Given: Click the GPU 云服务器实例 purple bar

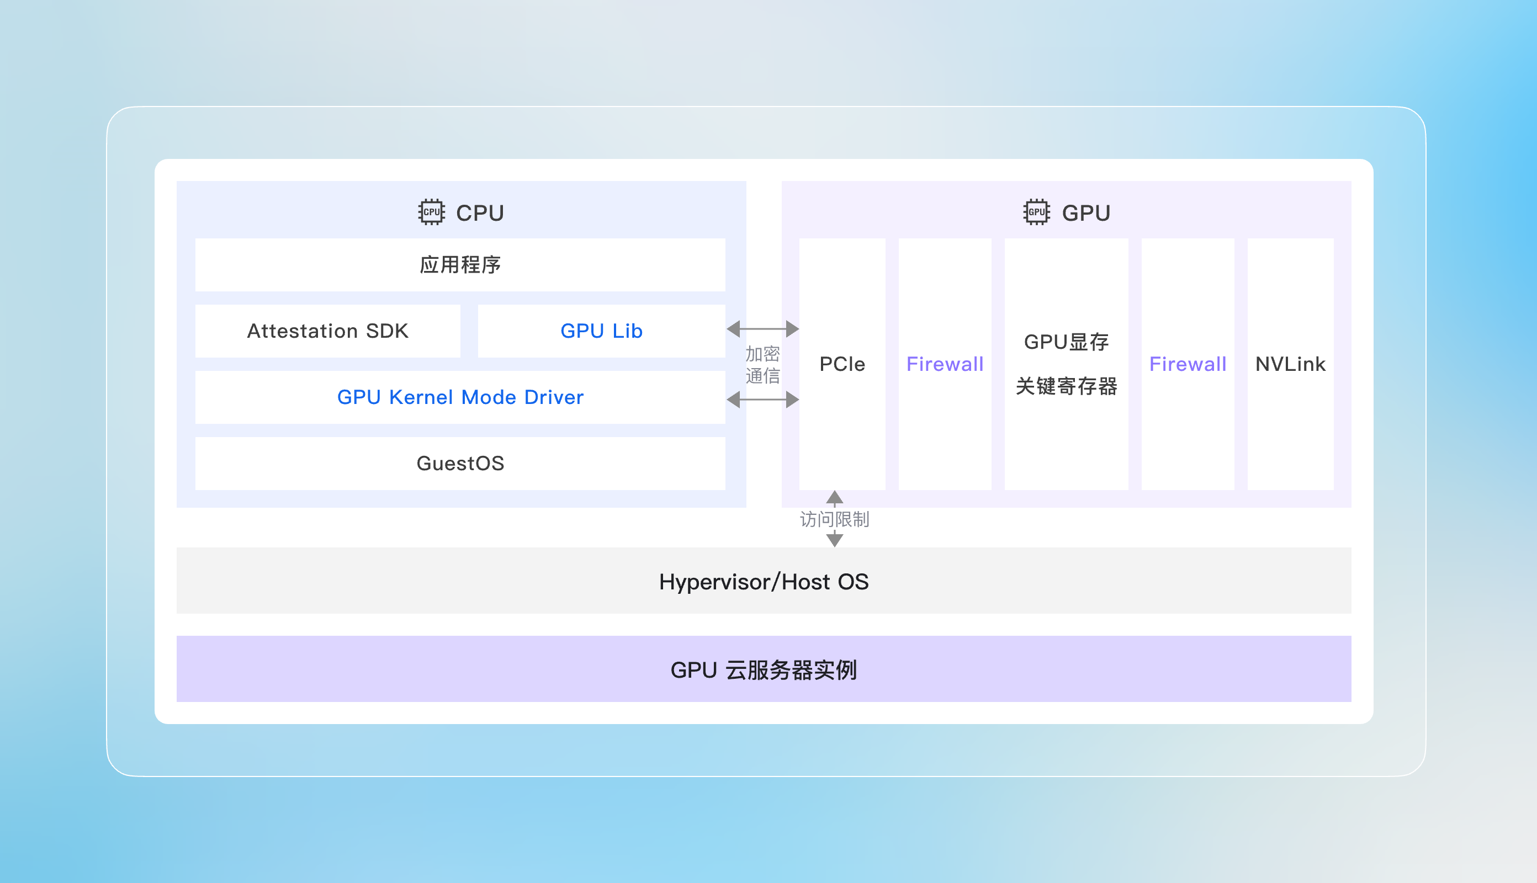Looking at the screenshot, I should [x=764, y=669].
